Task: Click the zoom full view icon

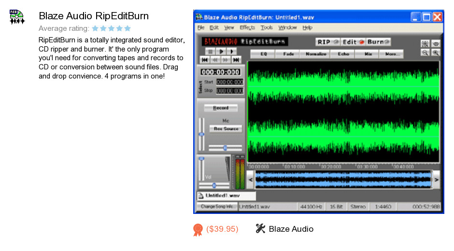Action: coord(436,44)
